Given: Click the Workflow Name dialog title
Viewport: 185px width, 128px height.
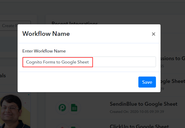Looking at the screenshot, I should tap(46, 34).
